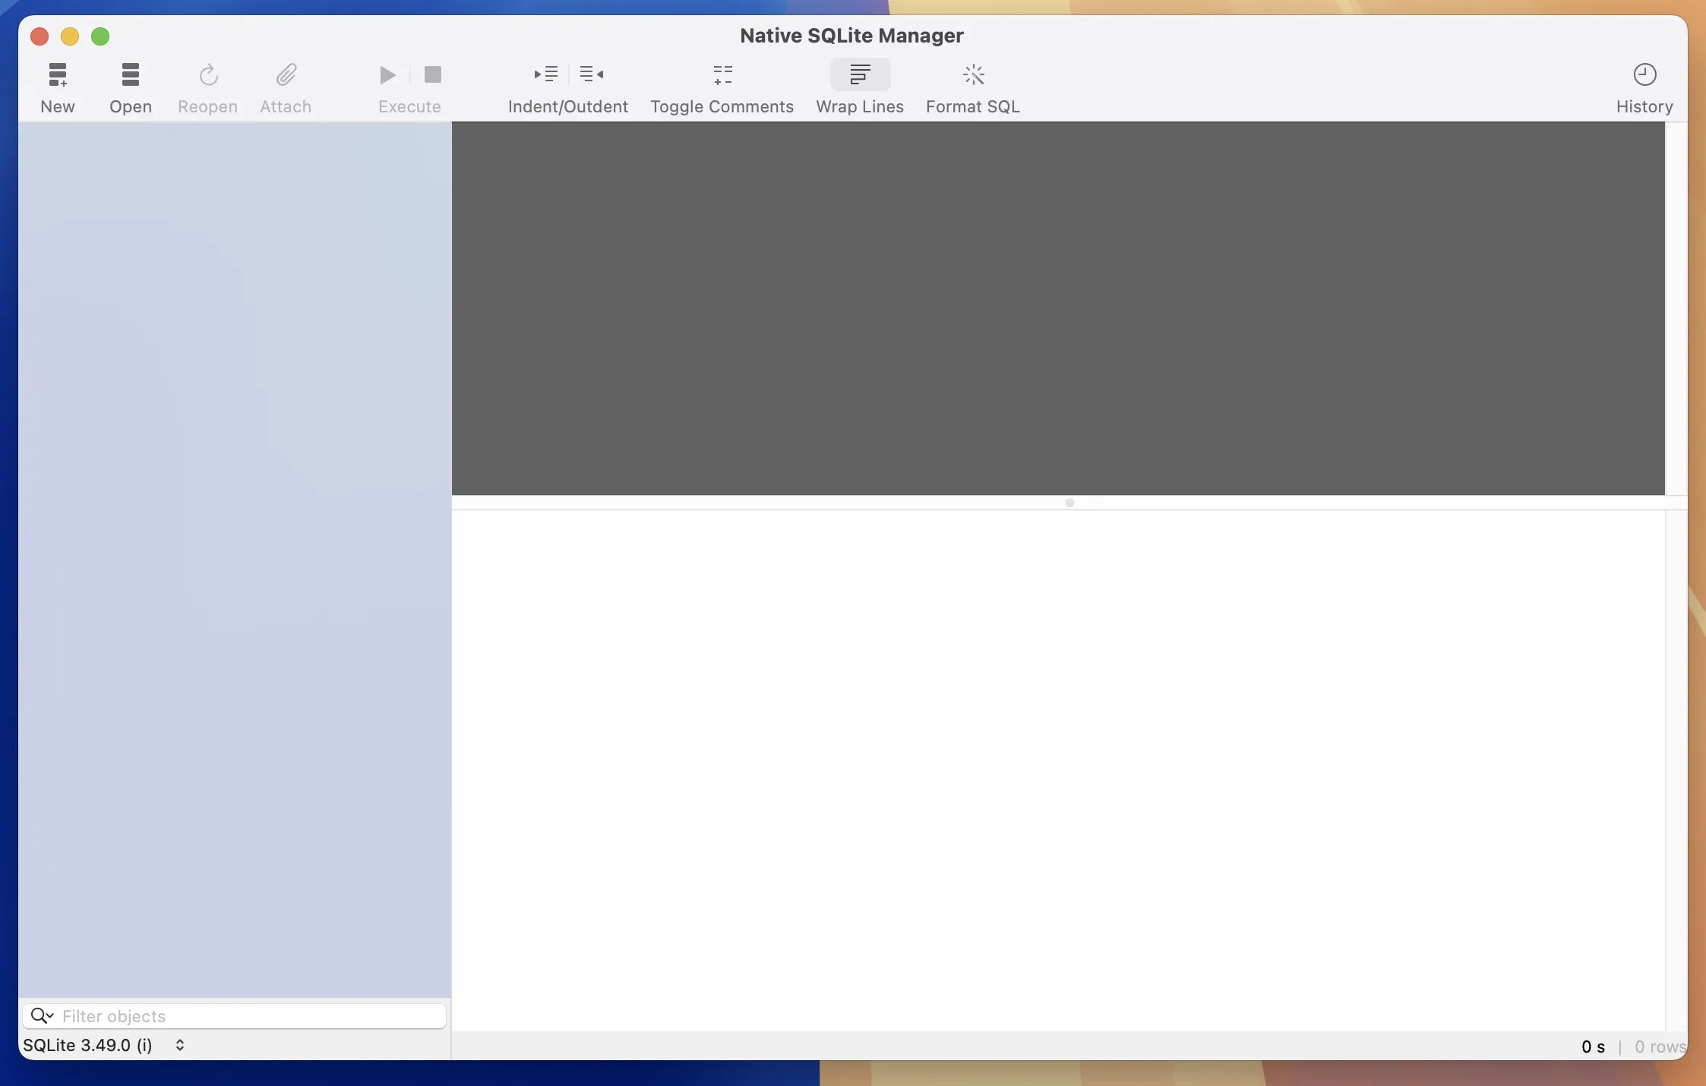
Task: Close the Native SQLite Manager window
Action: [39, 36]
